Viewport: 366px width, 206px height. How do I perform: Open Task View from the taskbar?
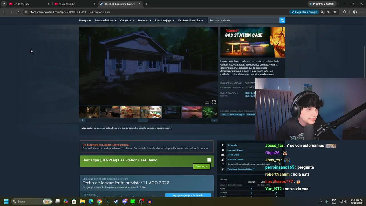pyautogui.click(x=57, y=201)
